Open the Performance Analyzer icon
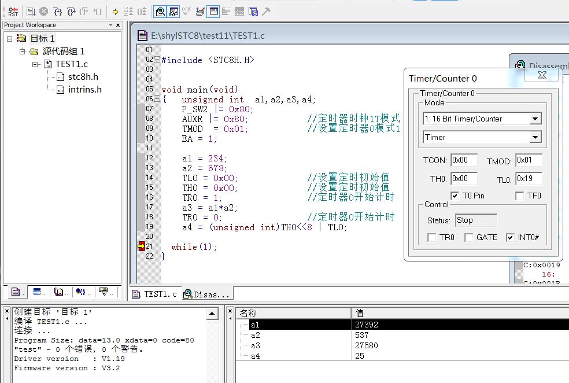Image resolution: width=569 pixels, height=383 pixels. pos(226,12)
